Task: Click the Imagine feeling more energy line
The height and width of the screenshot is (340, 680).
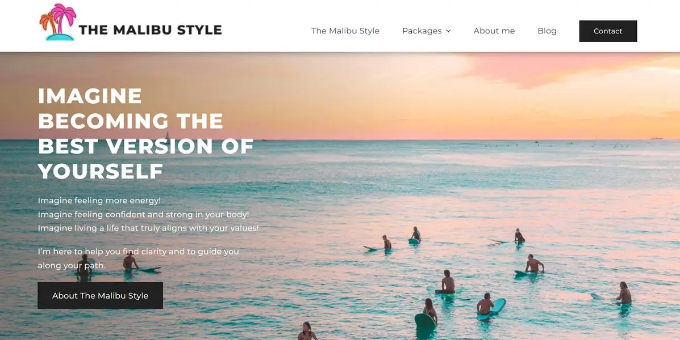Action: pyautogui.click(x=99, y=201)
